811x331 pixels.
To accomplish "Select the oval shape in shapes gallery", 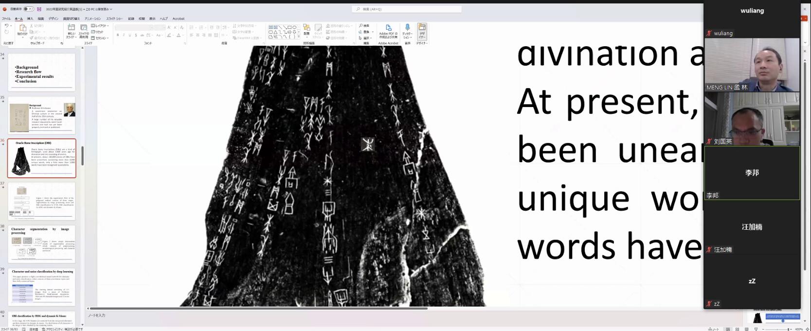I will point(294,27).
